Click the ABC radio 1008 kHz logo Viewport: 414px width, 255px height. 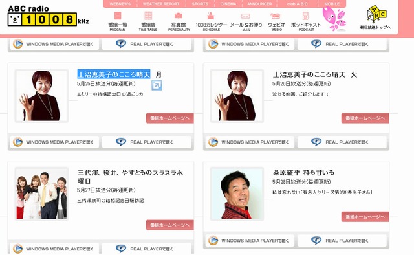[49, 16]
